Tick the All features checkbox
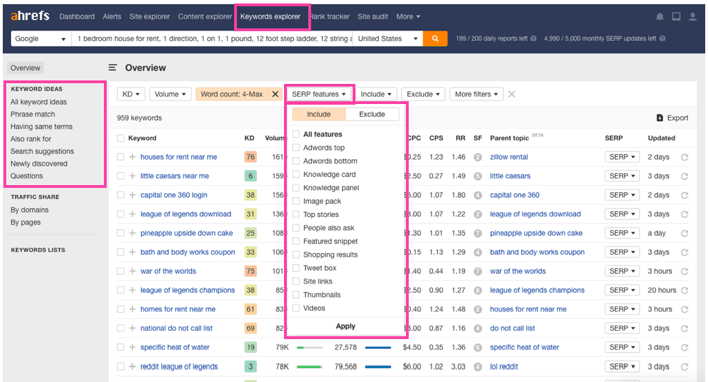The height and width of the screenshot is (382, 708). tap(297, 134)
